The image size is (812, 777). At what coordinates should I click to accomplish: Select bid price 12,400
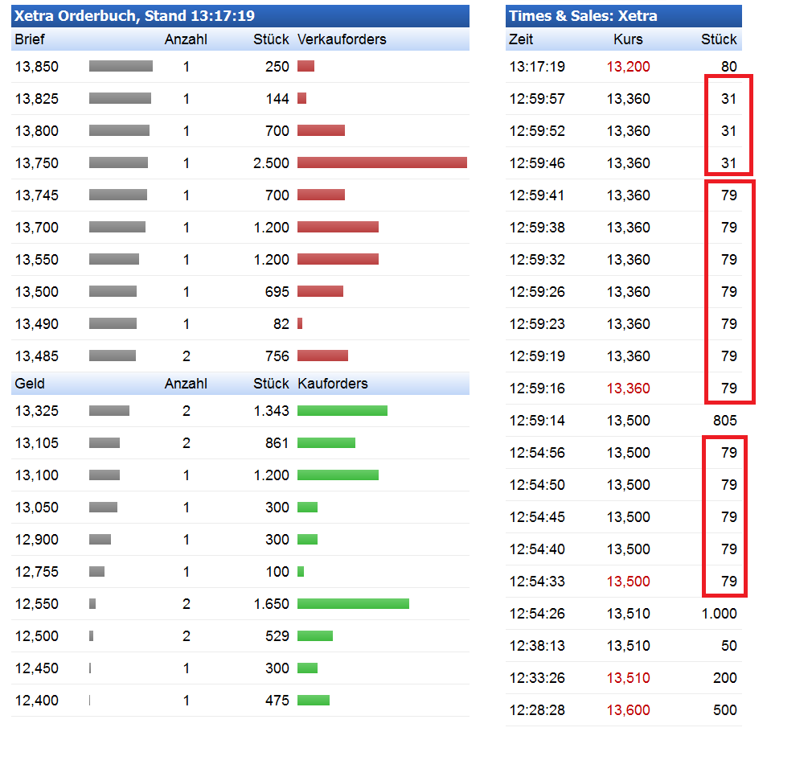pyautogui.click(x=37, y=701)
